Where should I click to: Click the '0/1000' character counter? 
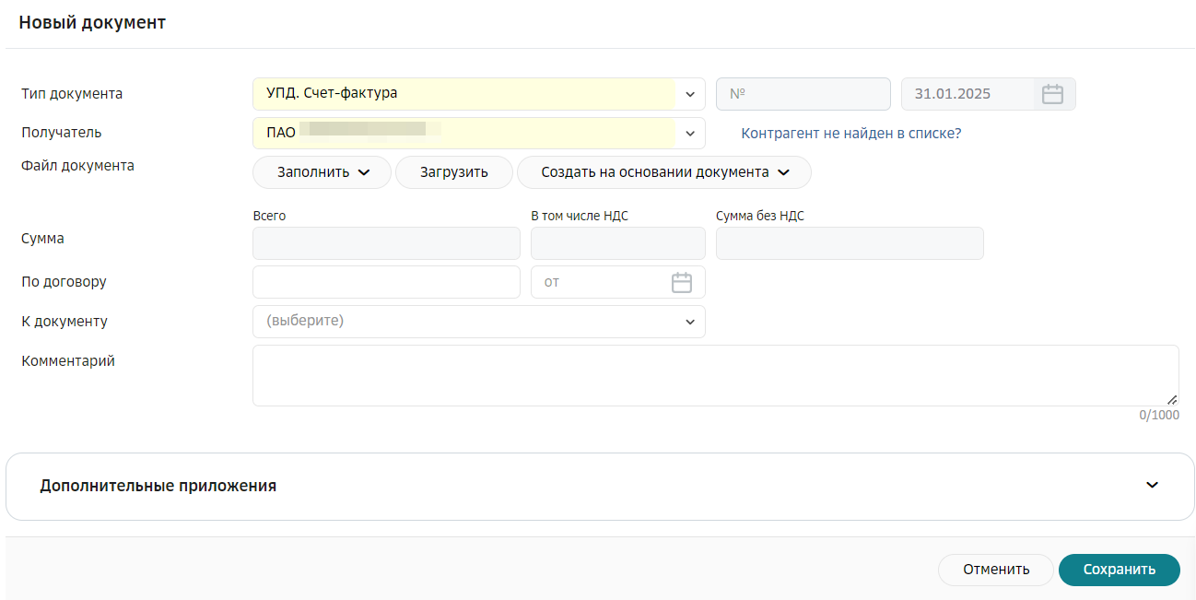point(1159,416)
